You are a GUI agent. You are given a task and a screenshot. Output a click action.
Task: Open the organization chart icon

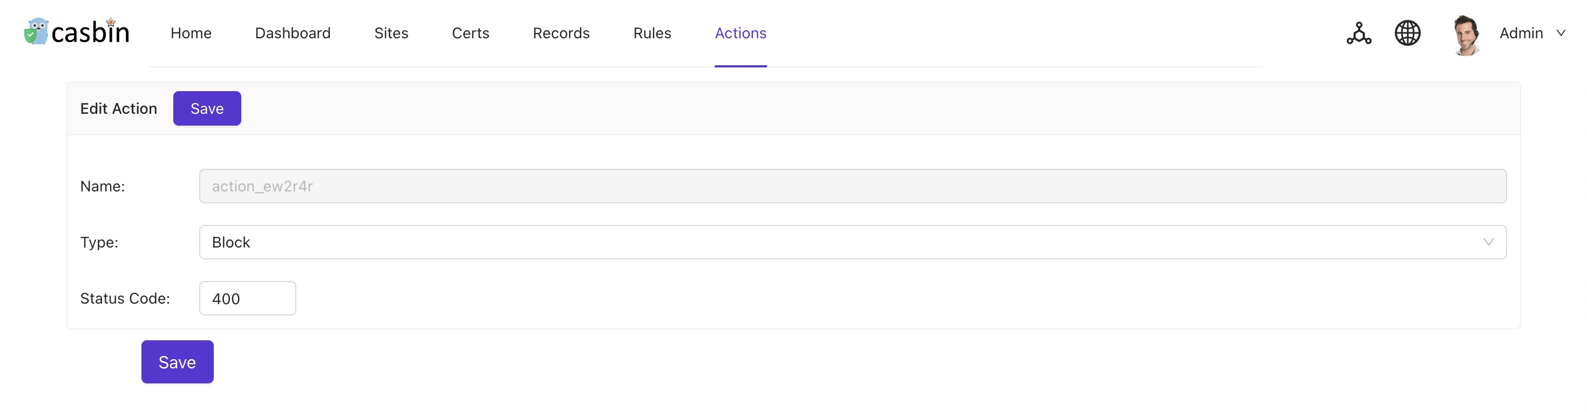1359,33
